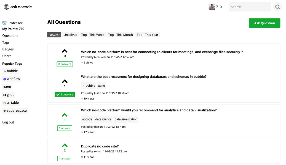Open the user avatar profile picture
286x165 pixels.
pyautogui.click(x=212, y=7)
